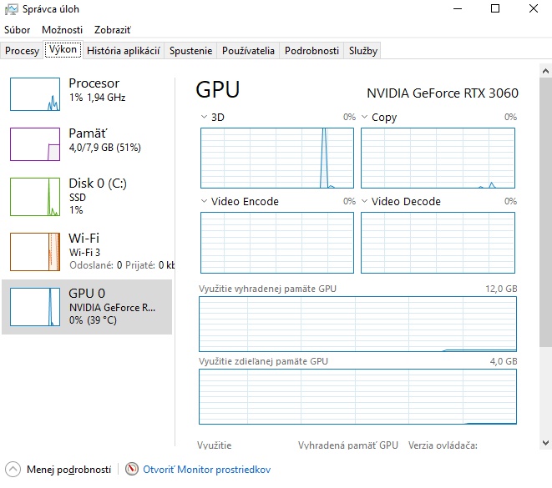The width and height of the screenshot is (552, 488).
Task: Expand the Video Decode engine selector
Action: coord(365,201)
